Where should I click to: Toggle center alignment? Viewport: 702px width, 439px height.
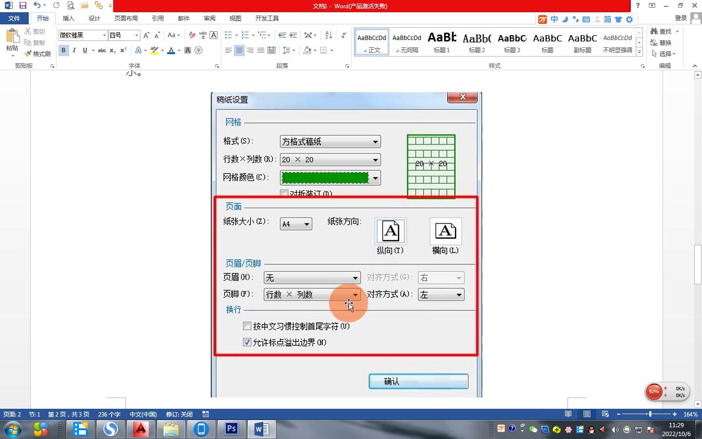239,50
